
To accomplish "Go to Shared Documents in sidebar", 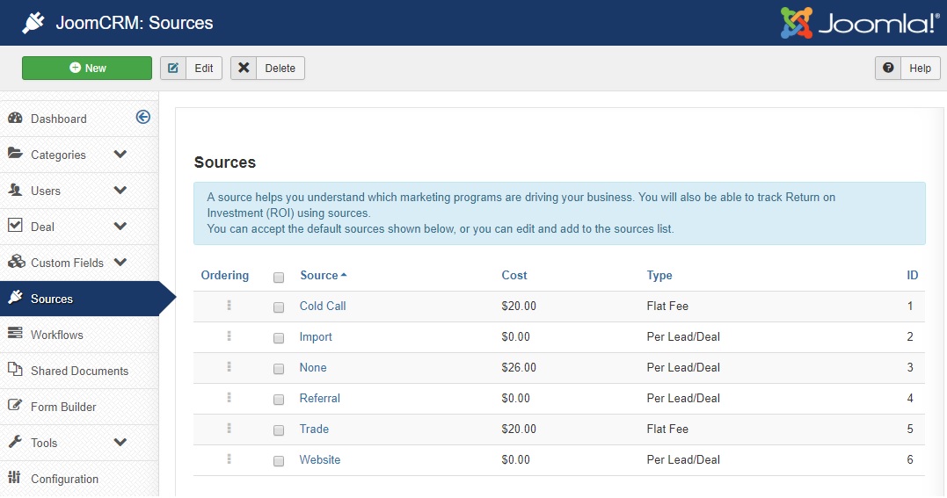I will click(x=80, y=371).
